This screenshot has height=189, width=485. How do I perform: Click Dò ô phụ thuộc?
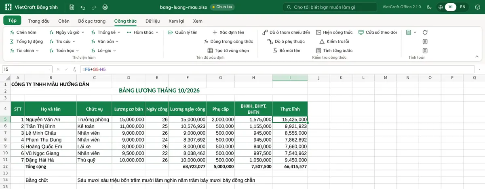[x=286, y=41]
